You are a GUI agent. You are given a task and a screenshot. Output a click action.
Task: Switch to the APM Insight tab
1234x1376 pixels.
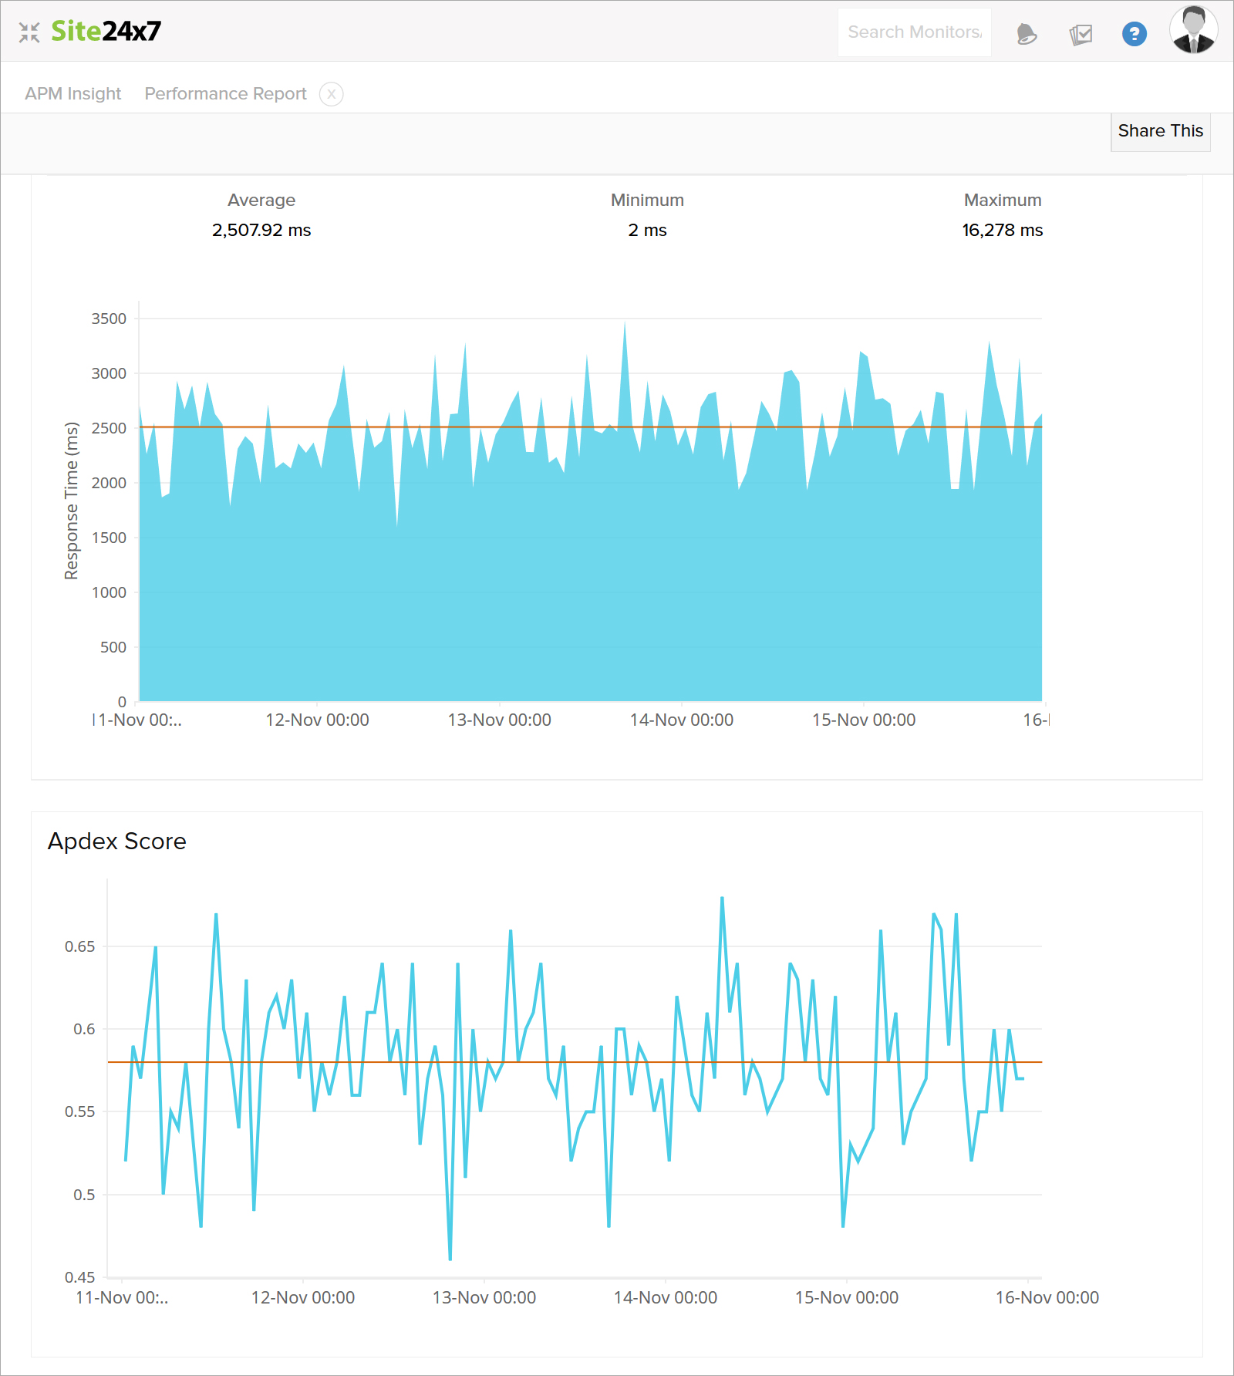click(73, 93)
